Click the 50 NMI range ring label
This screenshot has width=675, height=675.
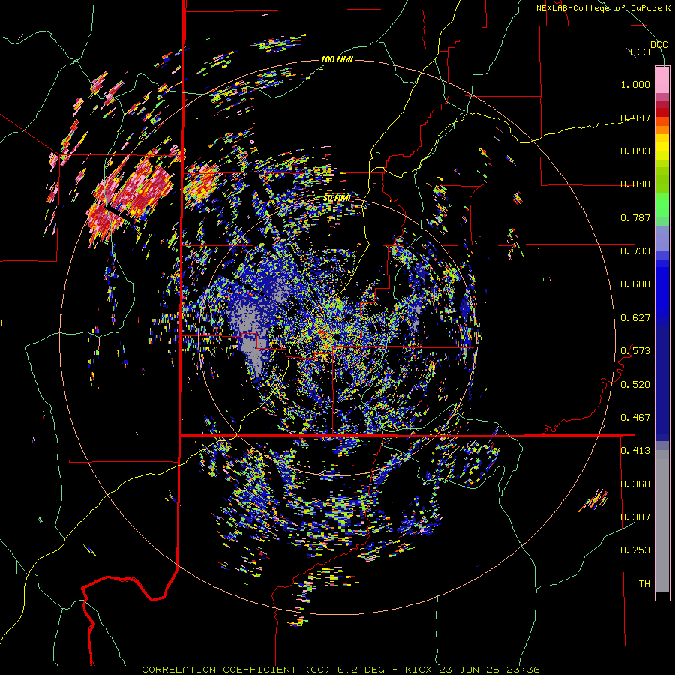click(x=337, y=199)
